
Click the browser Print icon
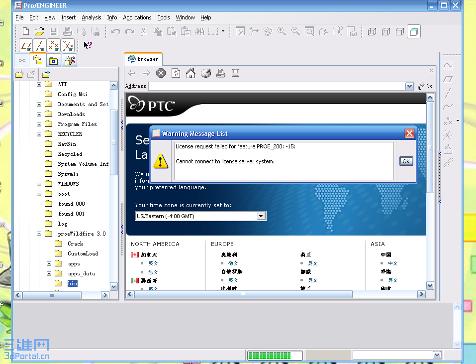click(x=221, y=73)
